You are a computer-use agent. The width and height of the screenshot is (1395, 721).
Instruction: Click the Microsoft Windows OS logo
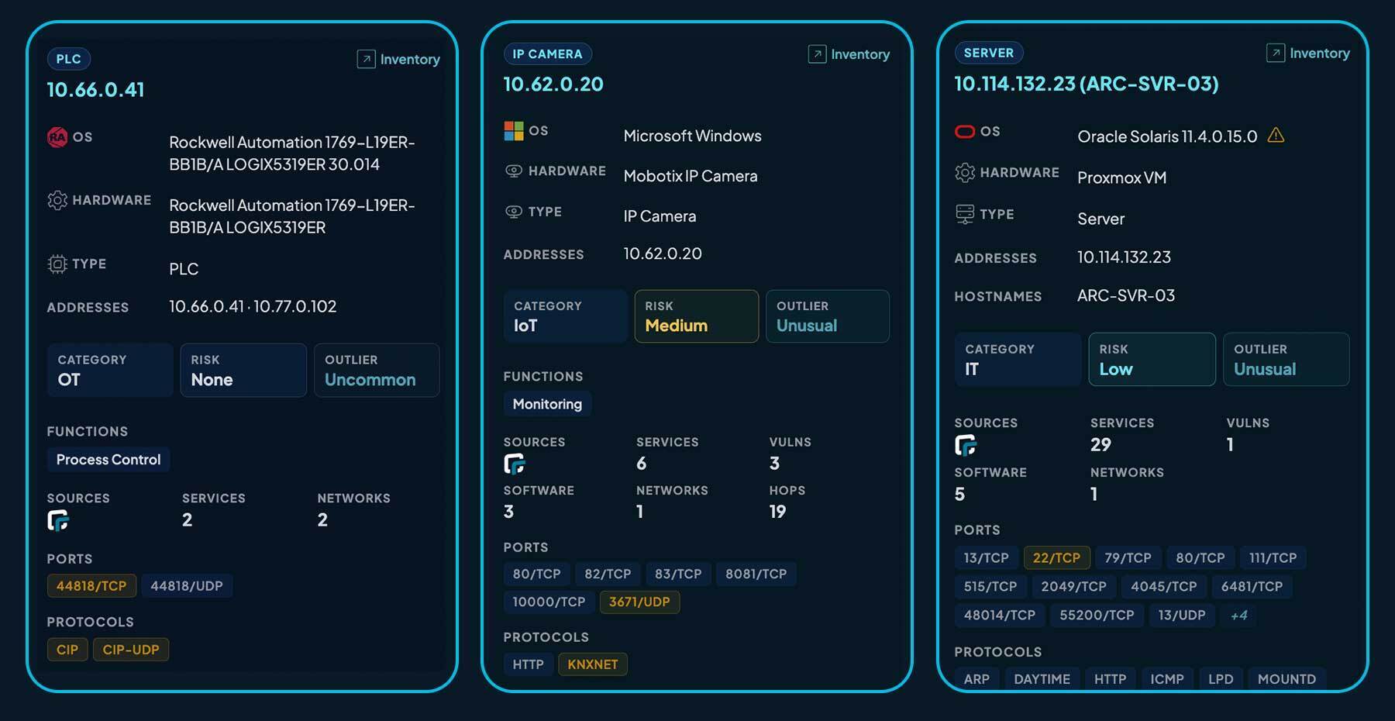point(513,131)
